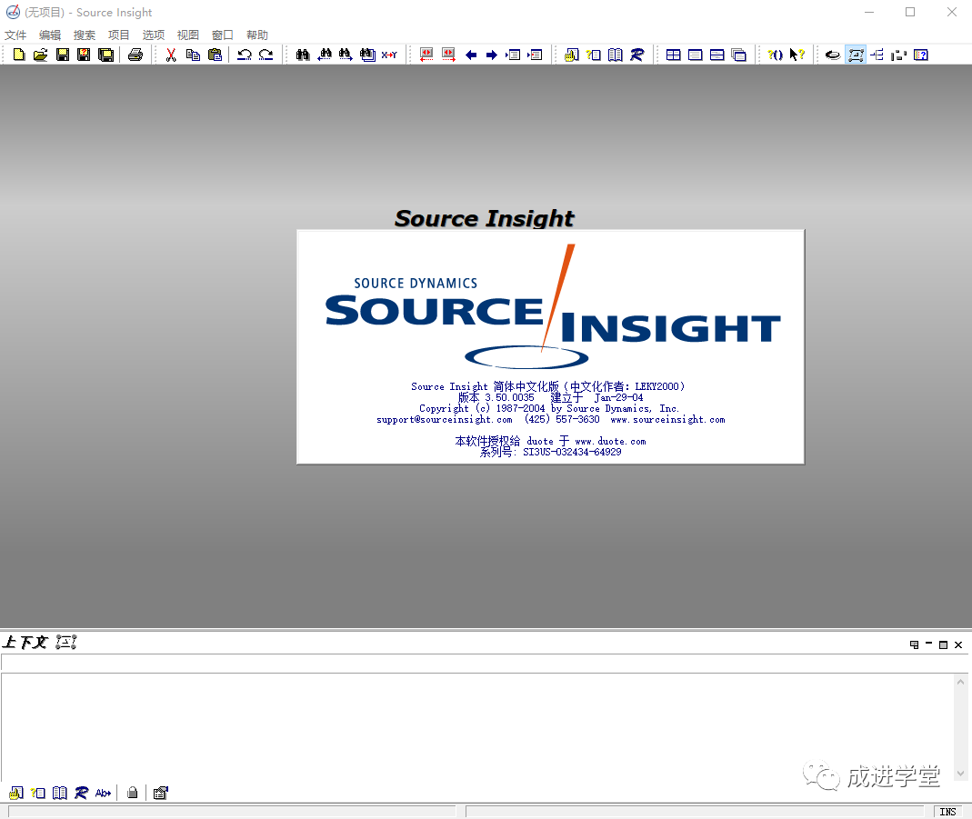Click the Search Files binoculars-with-pages icon
This screenshot has height=819, width=972.
coord(367,55)
